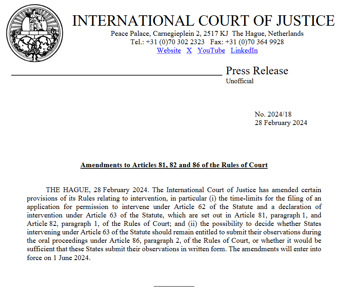This screenshot has width=343, height=291.
Task: Click the line beginning 'intervention under Article 63 of the Statute, which'
Action: 174,215
